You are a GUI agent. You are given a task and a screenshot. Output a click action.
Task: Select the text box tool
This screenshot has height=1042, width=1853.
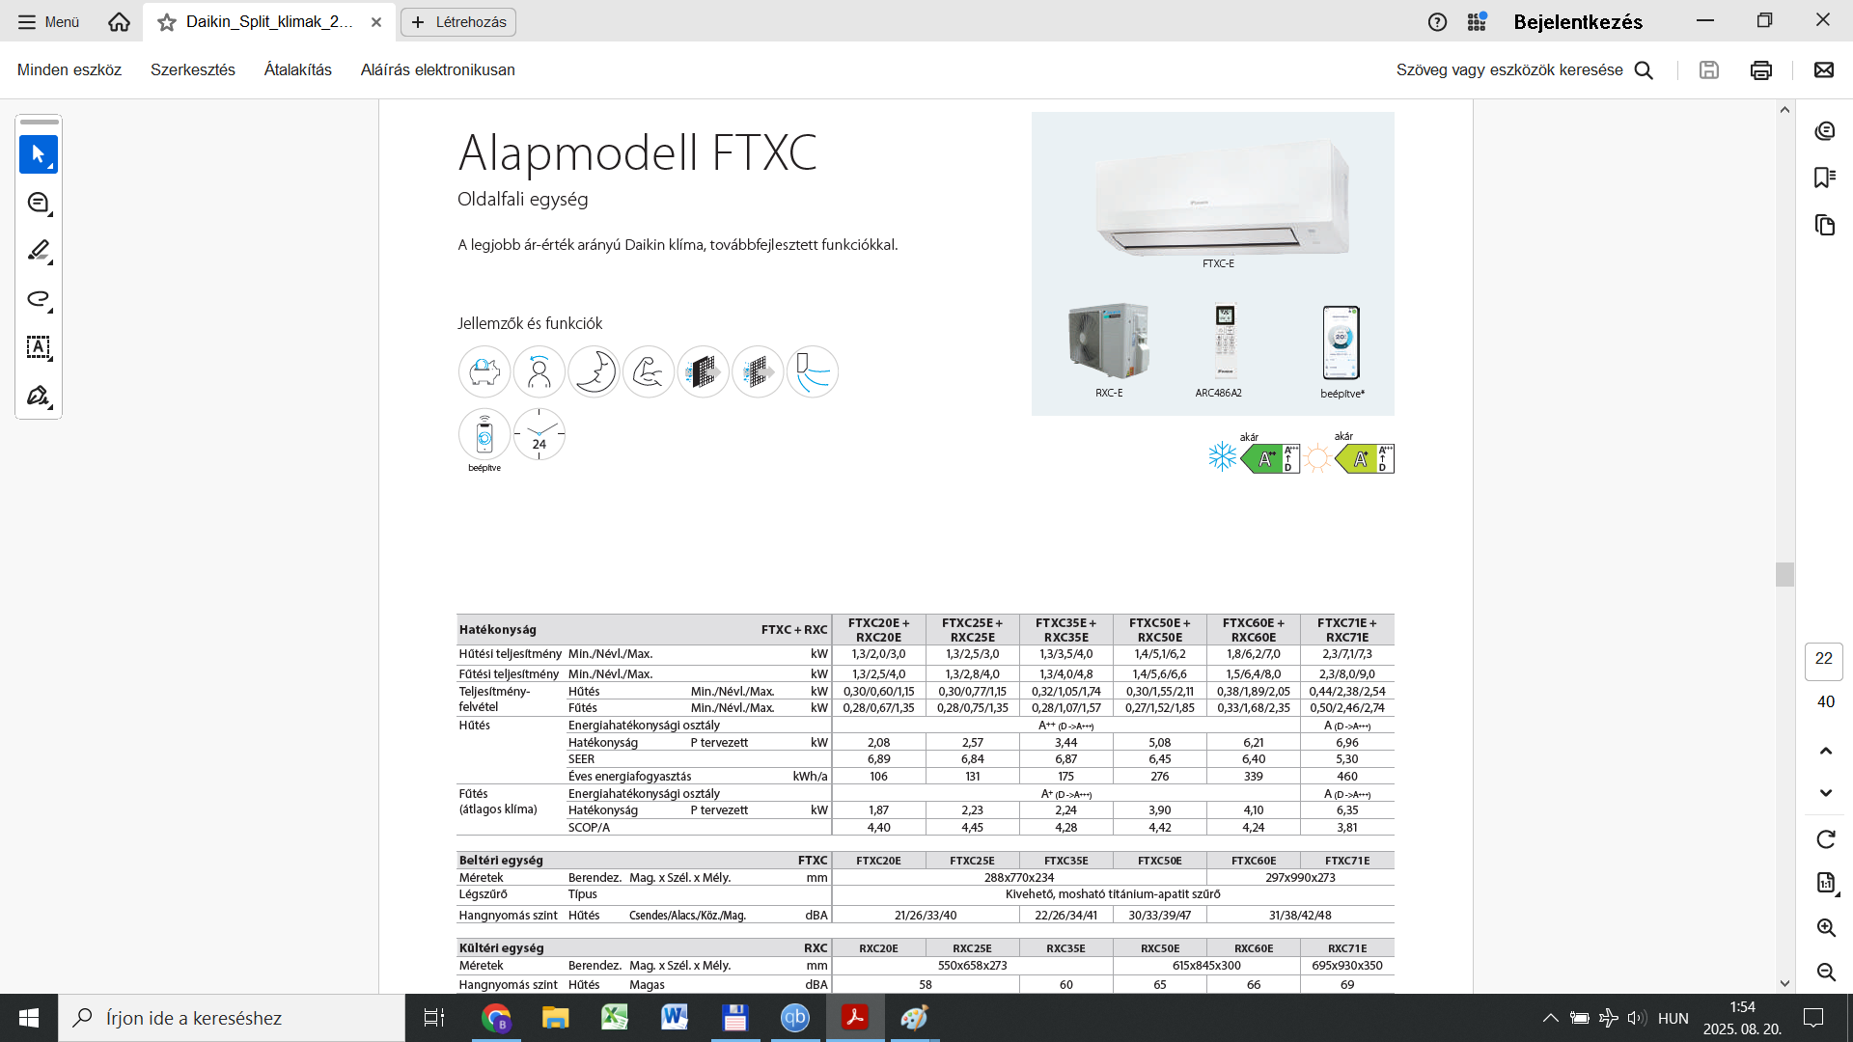click(39, 347)
